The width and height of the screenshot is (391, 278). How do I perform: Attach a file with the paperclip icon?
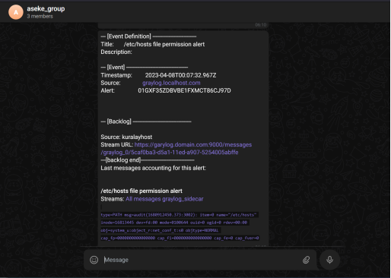tap(306, 260)
